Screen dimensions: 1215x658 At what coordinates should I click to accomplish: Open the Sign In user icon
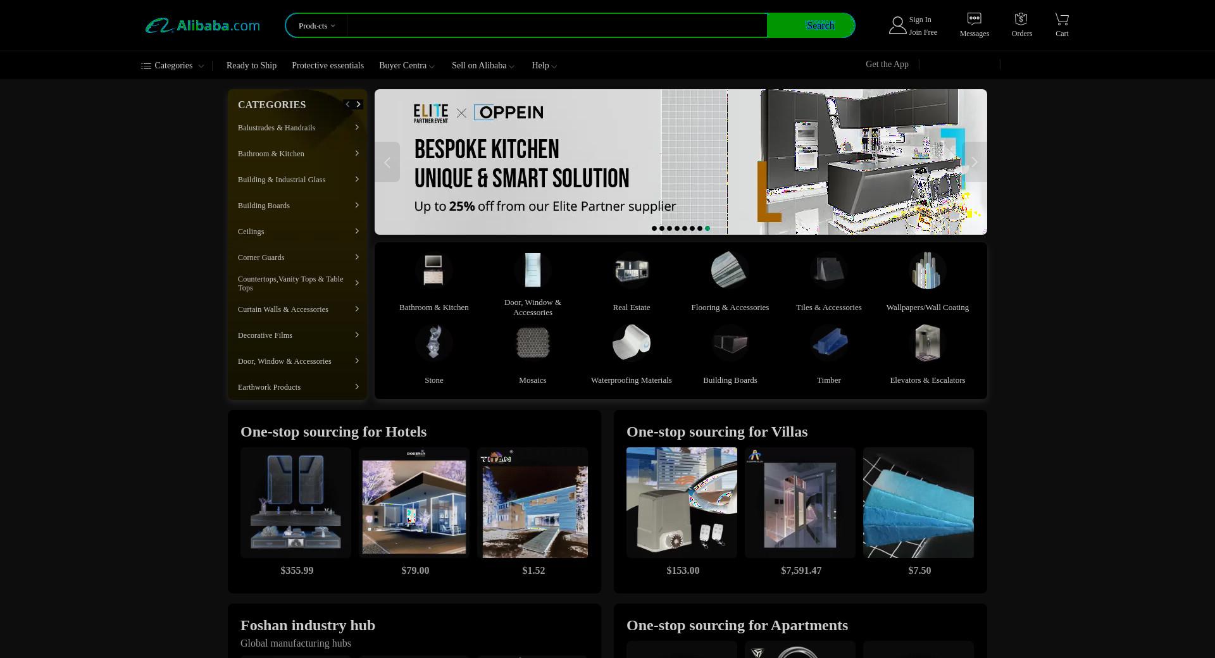pyautogui.click(x=897, y=26)
